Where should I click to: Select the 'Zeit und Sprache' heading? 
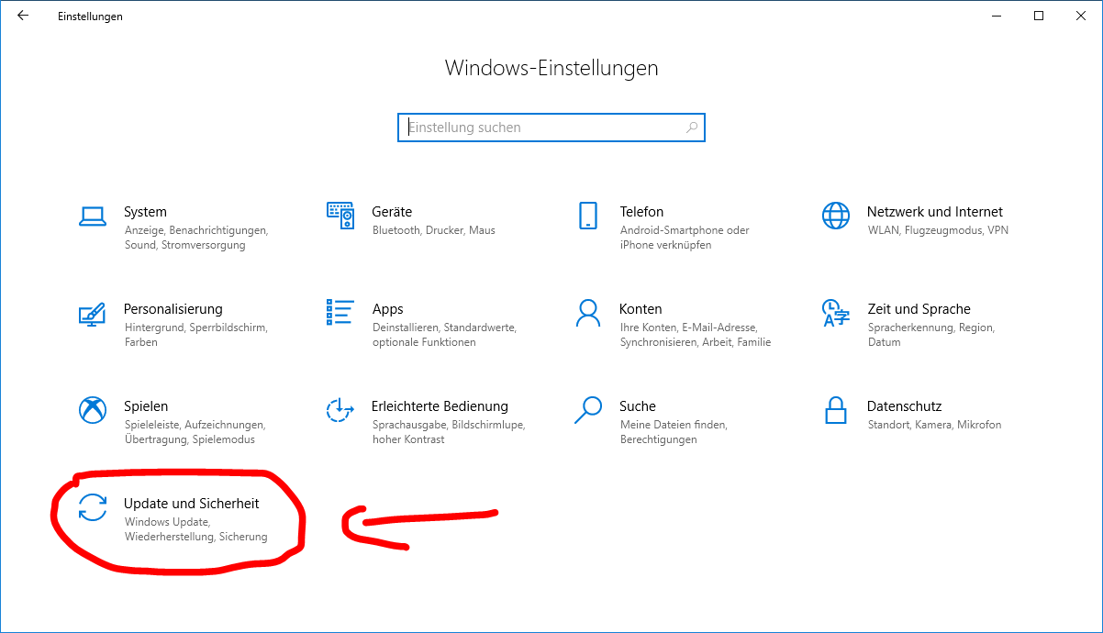tap(919, 309)
